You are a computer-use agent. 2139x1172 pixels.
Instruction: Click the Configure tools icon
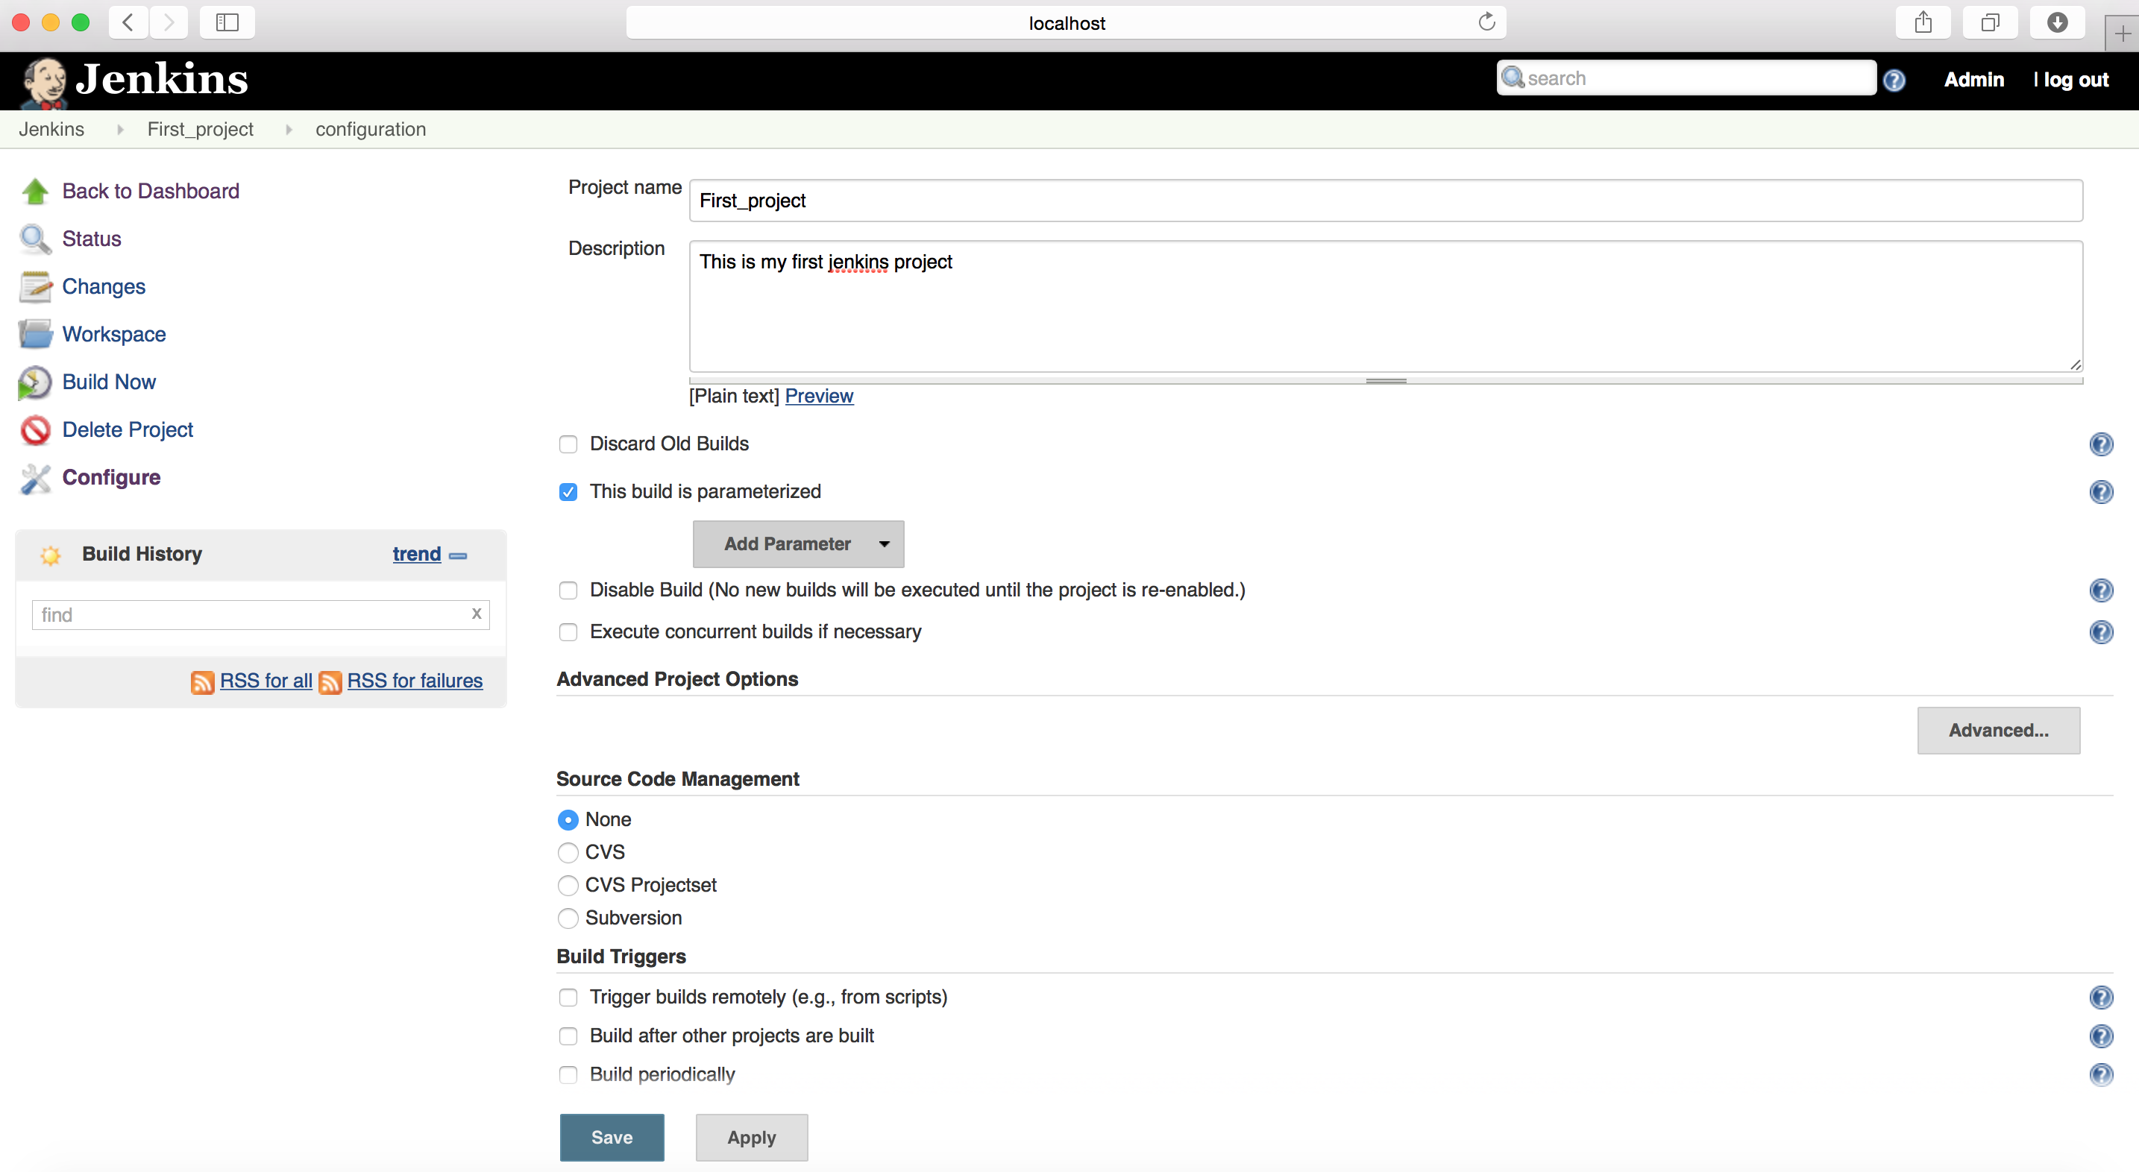click(35, 478)
